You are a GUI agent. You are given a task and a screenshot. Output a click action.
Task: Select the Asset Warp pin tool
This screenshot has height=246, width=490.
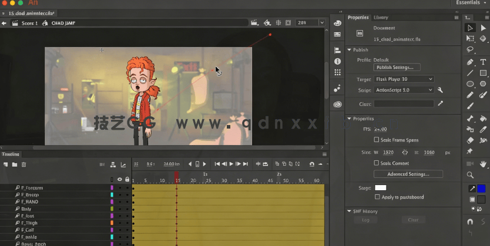[x=469, y=151]
